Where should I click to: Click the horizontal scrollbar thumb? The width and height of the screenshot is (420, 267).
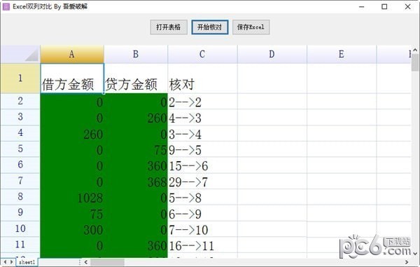(x=107, y=262)
